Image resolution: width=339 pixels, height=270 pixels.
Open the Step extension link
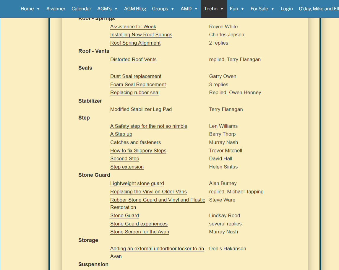pos(127,167)
